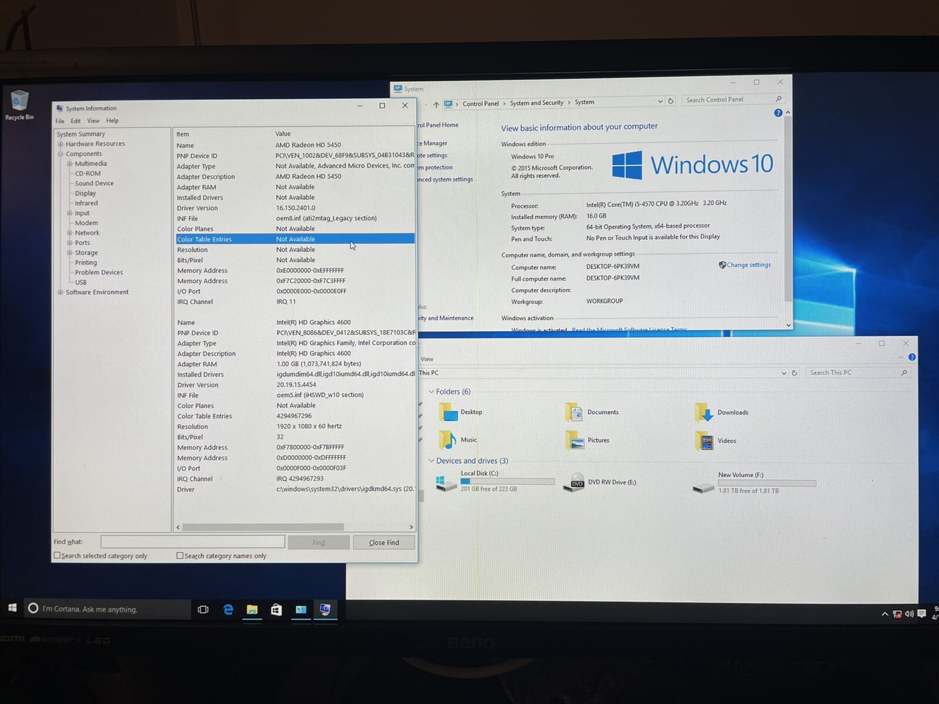Expand the Software Environment tree node
Screen dimensions: 939x704
point(60,292)
